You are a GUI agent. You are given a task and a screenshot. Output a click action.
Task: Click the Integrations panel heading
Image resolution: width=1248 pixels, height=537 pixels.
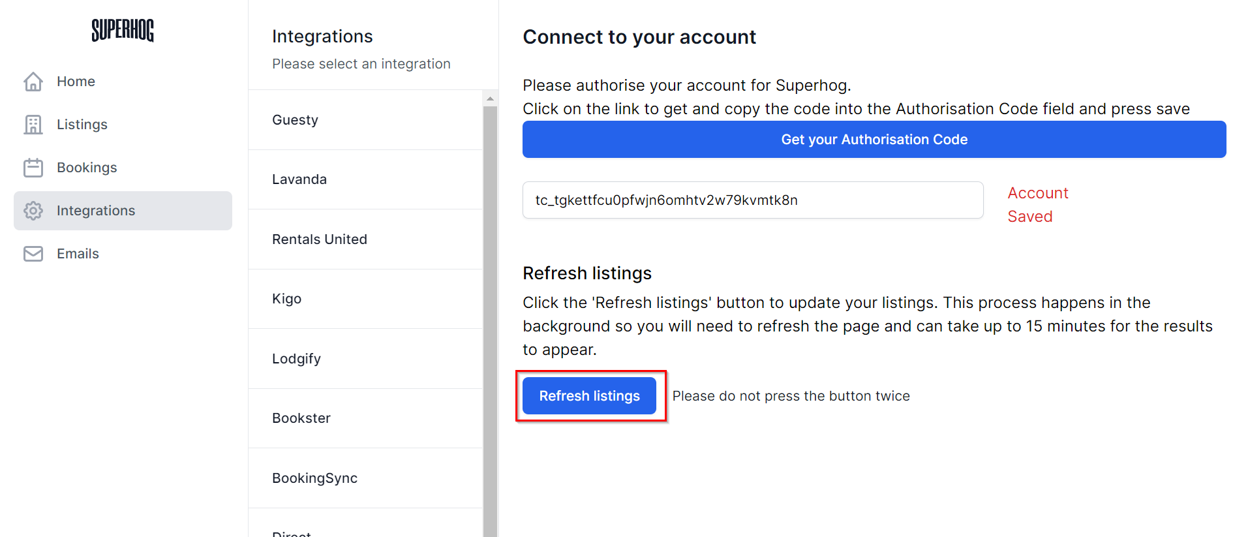click(322, 37)
